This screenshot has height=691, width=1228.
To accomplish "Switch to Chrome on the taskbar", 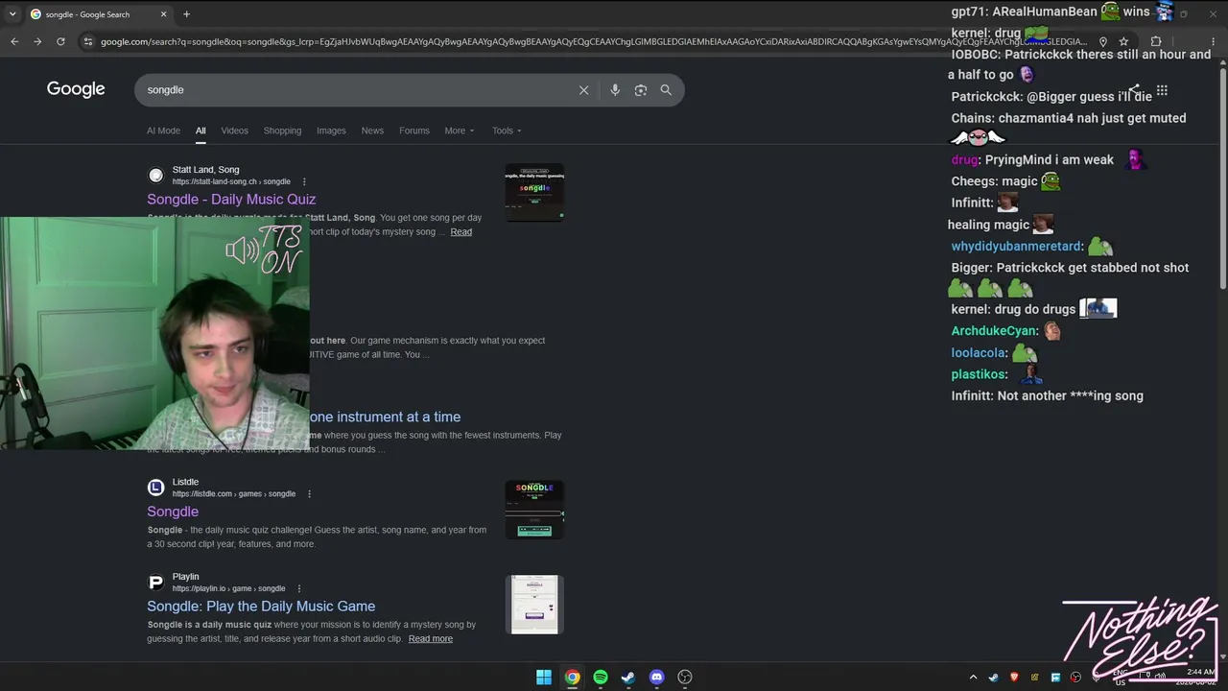I will [572, 678].
